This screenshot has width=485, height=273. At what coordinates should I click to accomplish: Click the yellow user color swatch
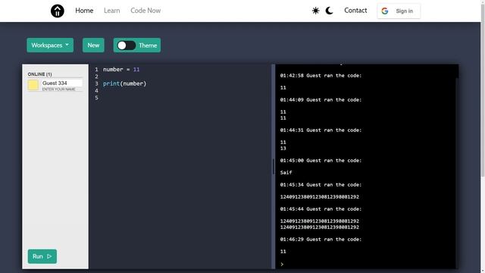pyautogui.click(x=33, y=85)
